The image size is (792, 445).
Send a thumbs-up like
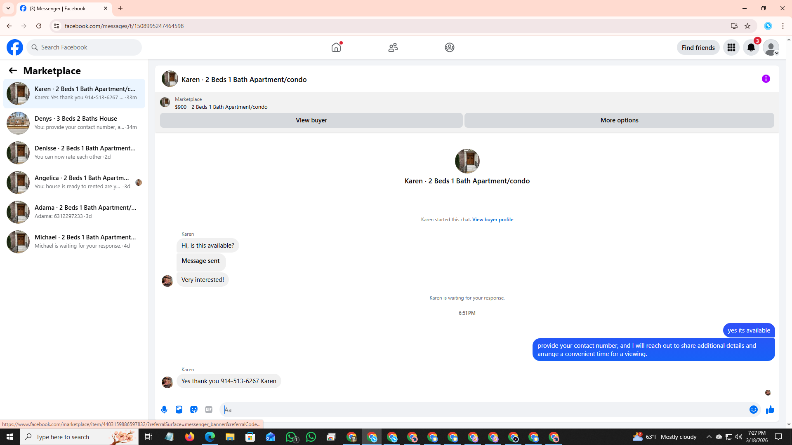coord(770,410)
